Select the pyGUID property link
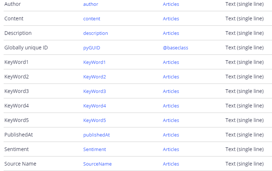272x171 pixels. 92,48
